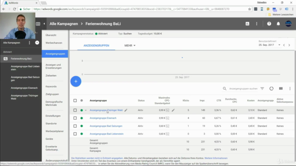
Task: Check the Anzeigengruppe Bad Salzungen row checkbox
Action: click(x=75, y=126)
